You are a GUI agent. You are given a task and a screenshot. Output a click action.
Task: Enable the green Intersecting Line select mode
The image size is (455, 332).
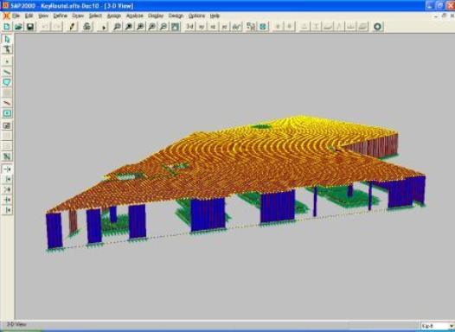tap(7, 156)
